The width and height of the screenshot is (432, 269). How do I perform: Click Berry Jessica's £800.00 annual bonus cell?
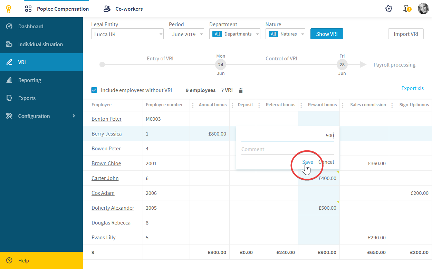(210, 134)
